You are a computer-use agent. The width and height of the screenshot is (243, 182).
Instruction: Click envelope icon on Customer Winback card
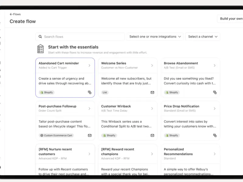[x=152, y=135]
